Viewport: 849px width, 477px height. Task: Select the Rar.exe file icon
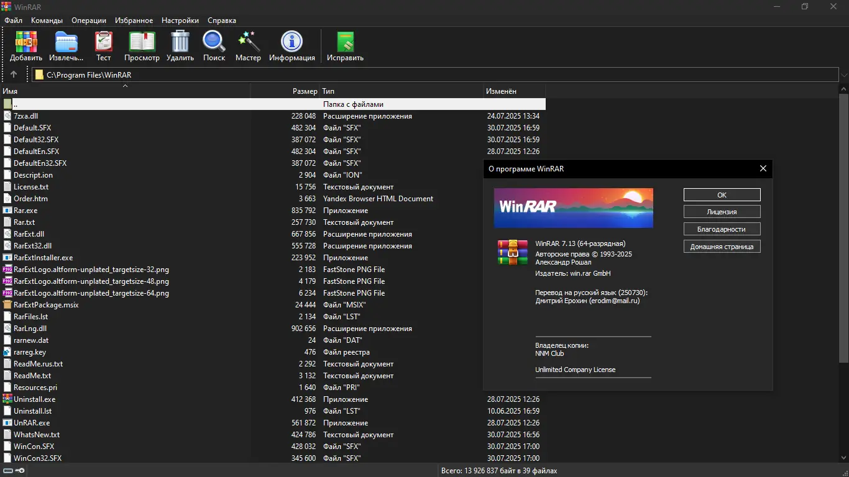tap(7, 211)
